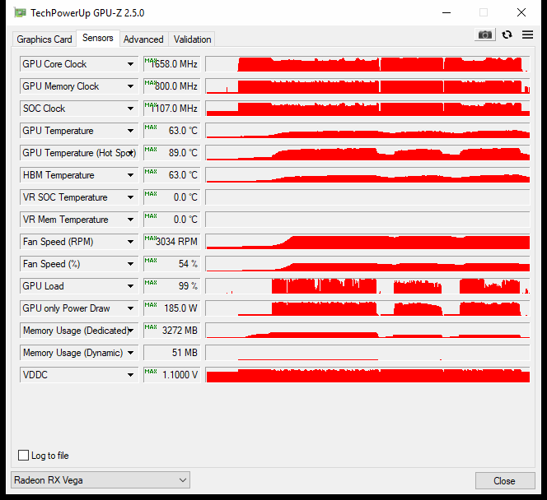The height and width of the screenshot is (500, 547).
Task: Click the 1.1000 V VDDC value
Action: pos(172,375)
